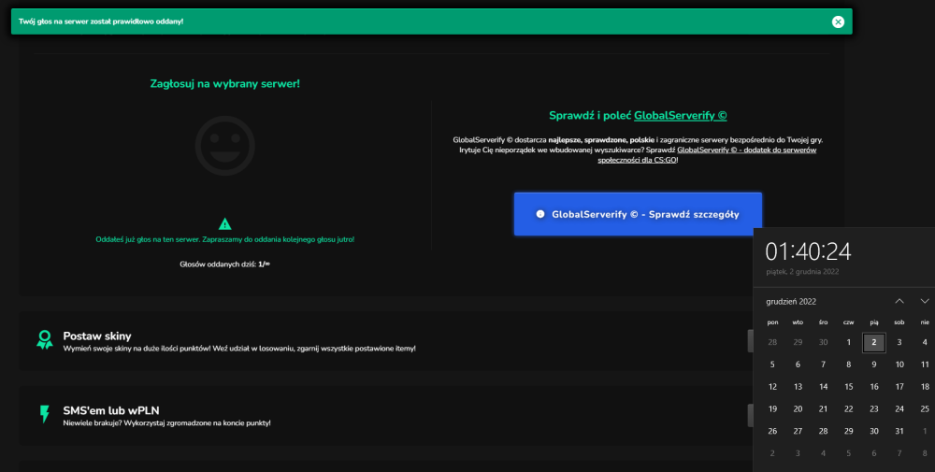Close the green vote confirmation banner

(x=838, y=21)
